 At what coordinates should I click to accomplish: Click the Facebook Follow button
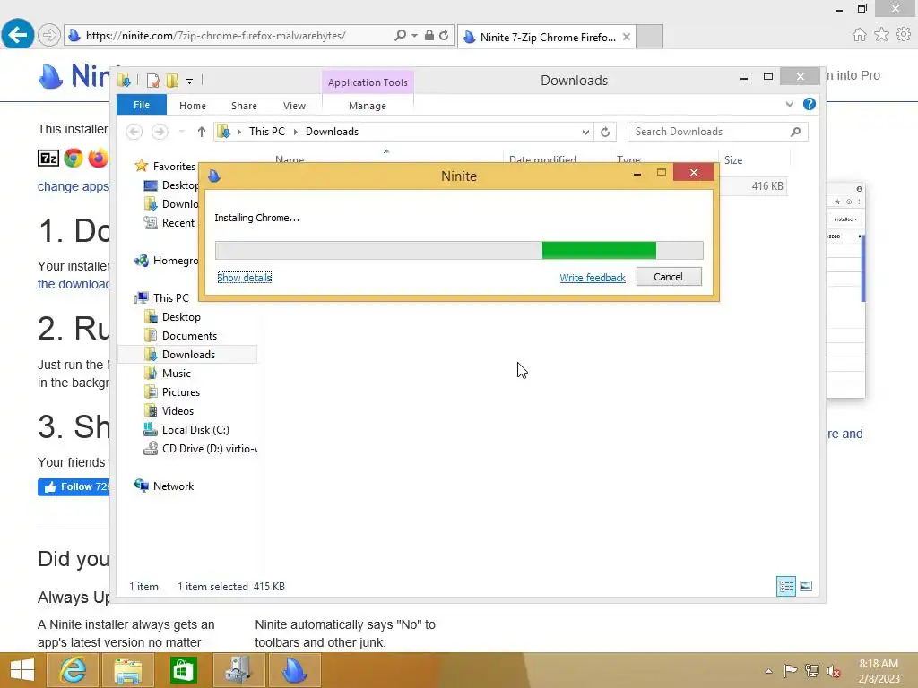tap(74, 486)
